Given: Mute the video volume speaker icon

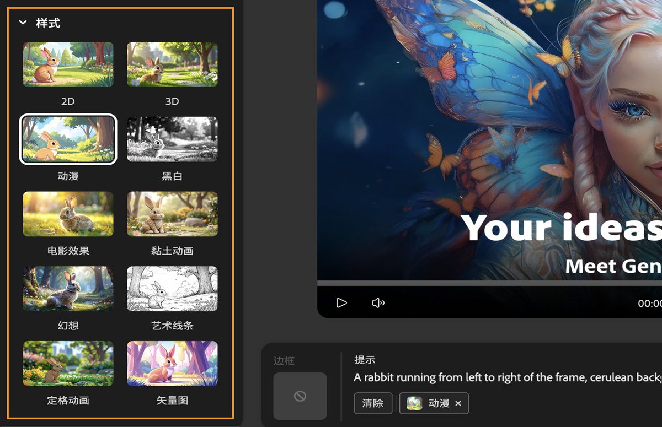Looking at the screenshot, I should [378, 302].
